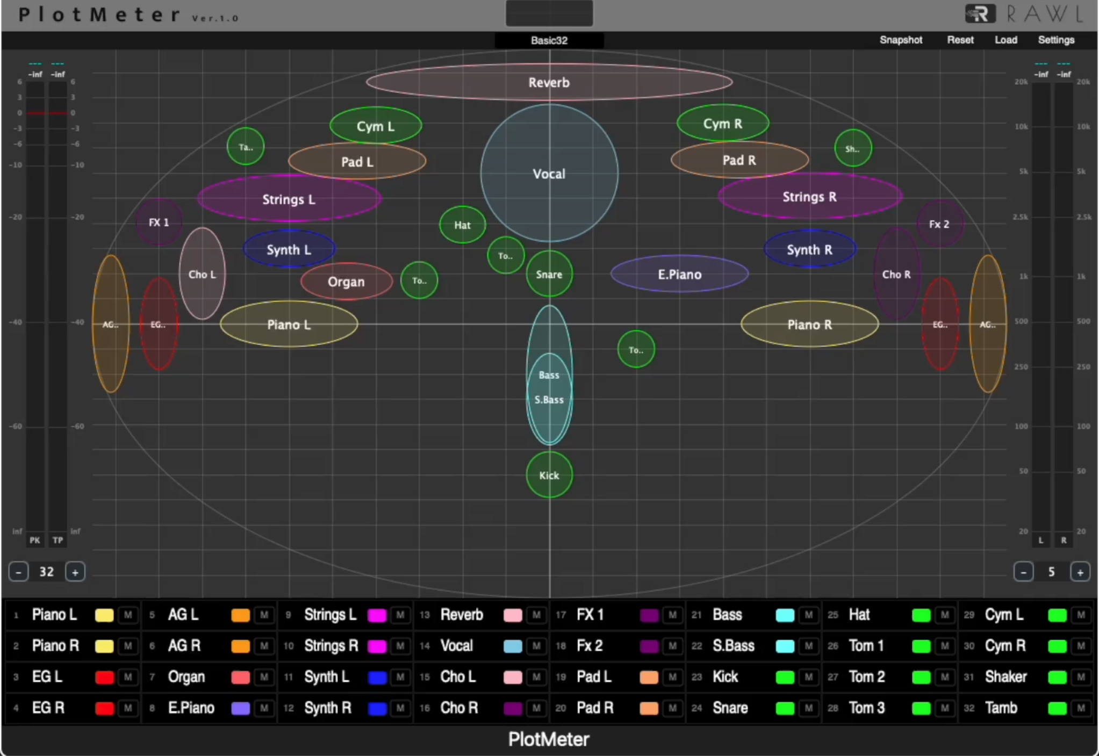Image resolution: width=1099 pixels, height=756 pixels.
Task: Select the Snare circle in the plot
Action: click(x=549, y=274)
